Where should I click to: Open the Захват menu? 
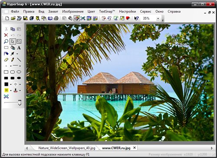click(53, 11)
